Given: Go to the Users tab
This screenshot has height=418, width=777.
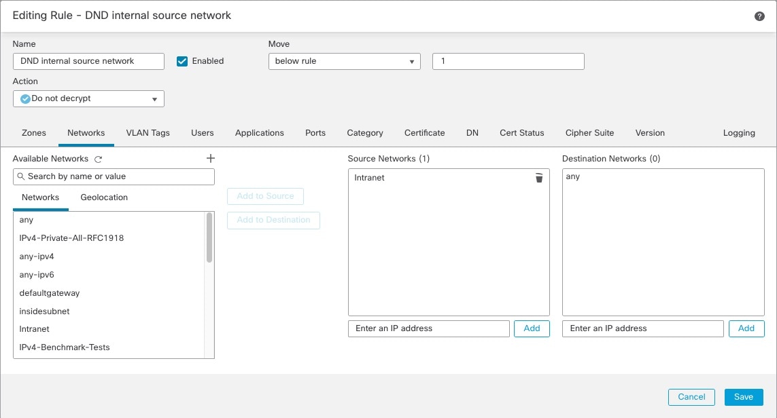Looking at the screenshot, I should pyautogui.click(x=202, y=133).
